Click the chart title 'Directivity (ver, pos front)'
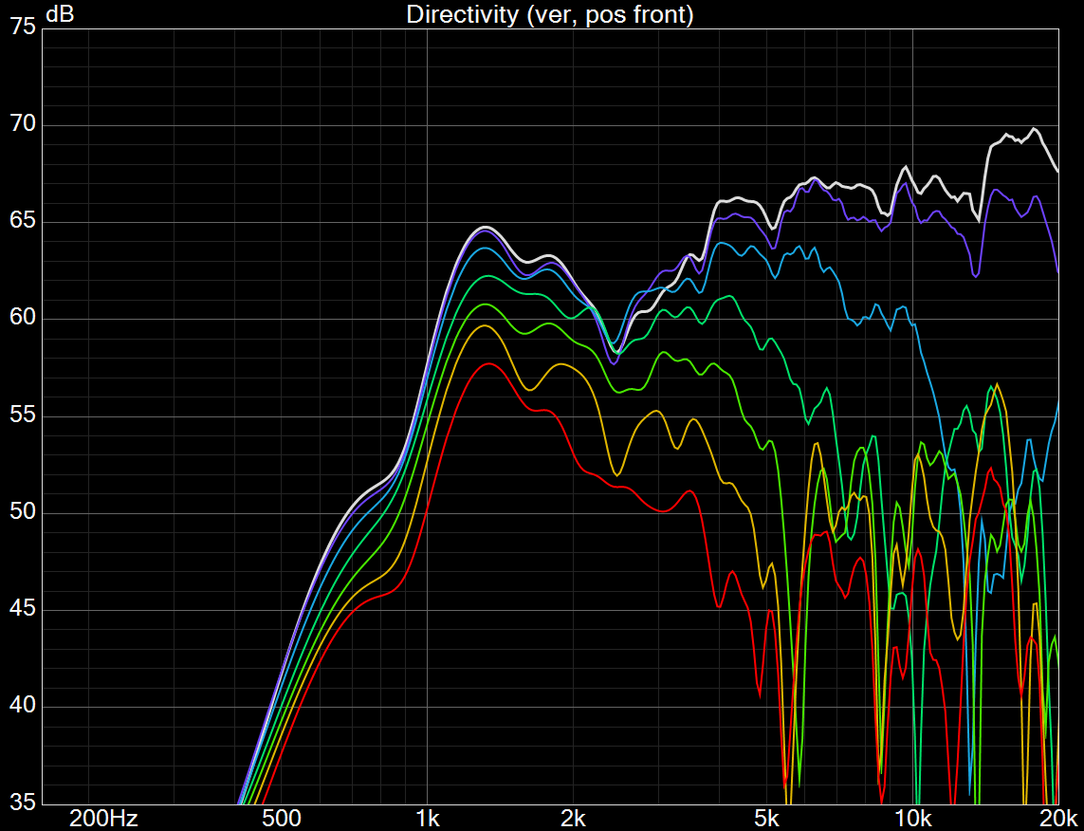Viewport: 1084px width, 831px height. coord(550,14)
